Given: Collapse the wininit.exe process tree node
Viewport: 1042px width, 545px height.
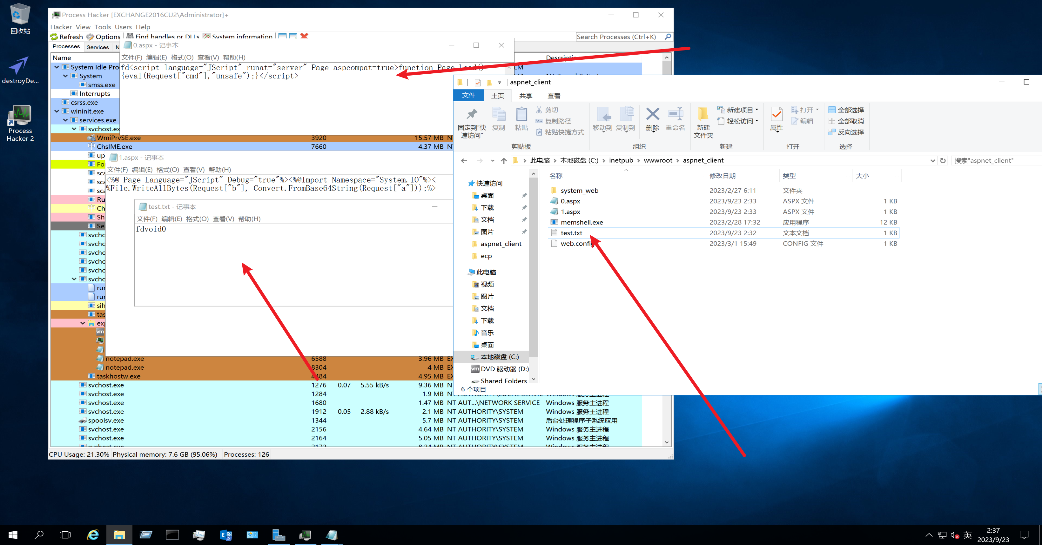Looking at the screenshot, I should pyautogui.click(x=57, y=111).
